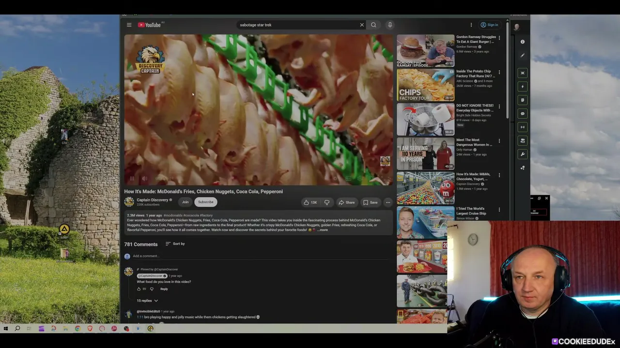Screen dimensions: 620x348
Task: Expand the description with ...more
Action: [323, 230]
